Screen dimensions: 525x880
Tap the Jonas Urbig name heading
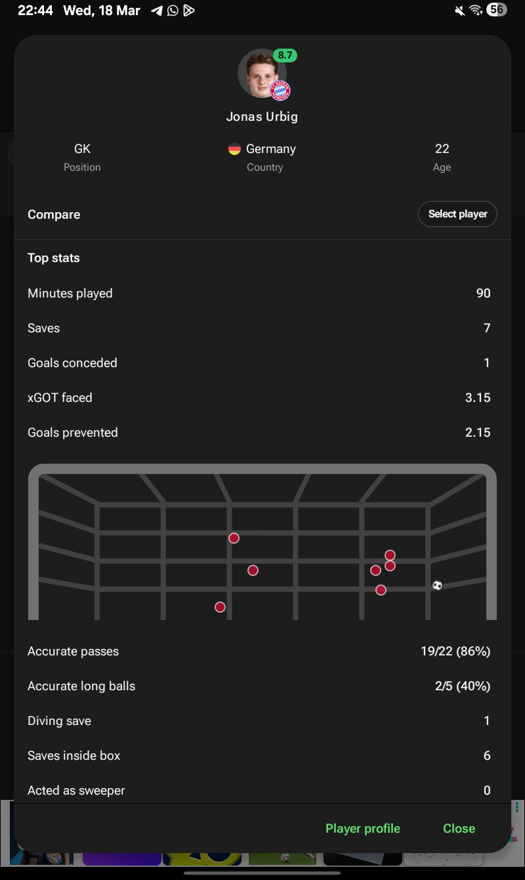(x=262, y=117)
